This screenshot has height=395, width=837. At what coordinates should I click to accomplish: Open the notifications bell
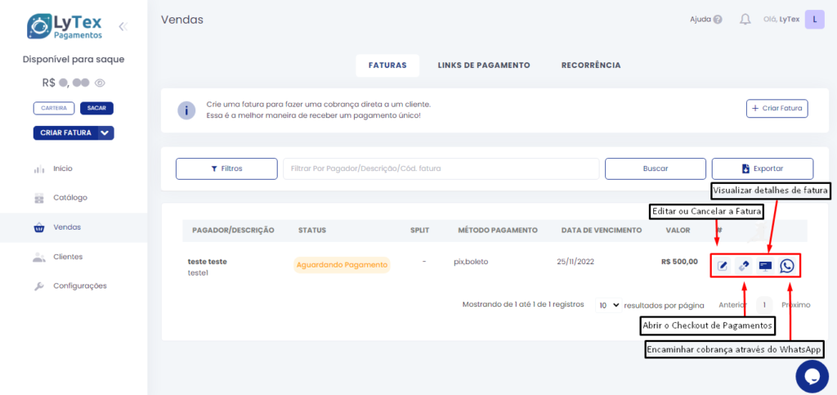pos(745,20)
